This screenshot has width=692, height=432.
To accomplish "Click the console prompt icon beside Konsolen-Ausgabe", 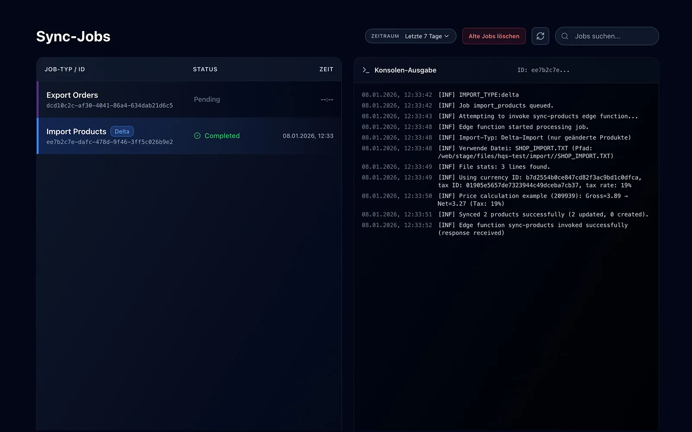I will pos(366,70).
